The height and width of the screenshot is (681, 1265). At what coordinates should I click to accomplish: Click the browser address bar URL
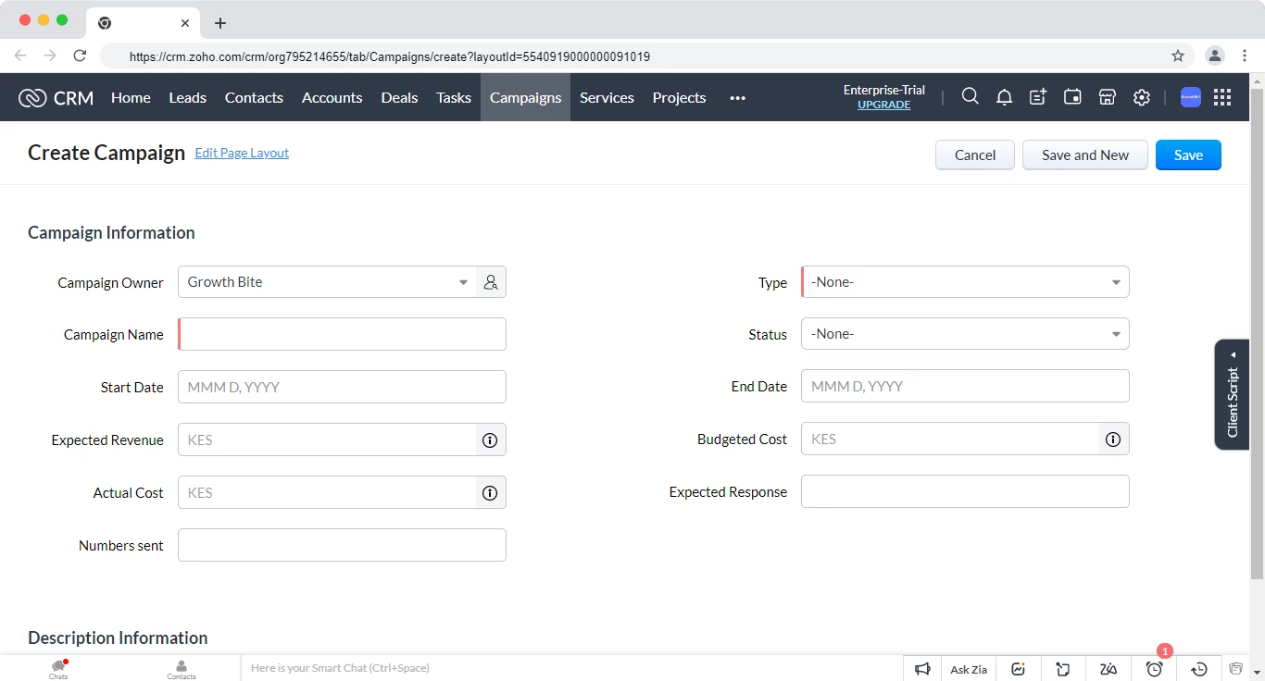pyautogui.click(x=390, y=56)
